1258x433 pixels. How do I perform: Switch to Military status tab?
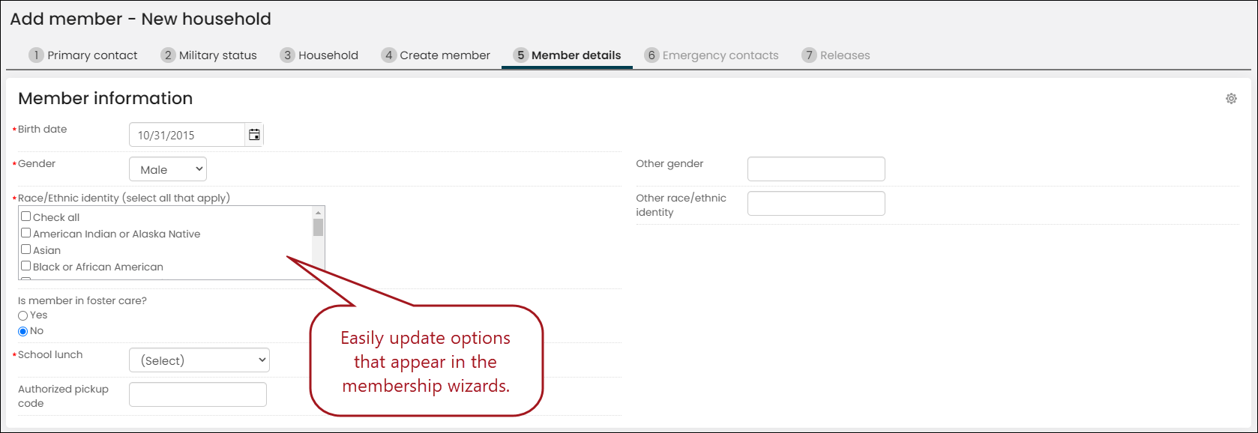209,55
